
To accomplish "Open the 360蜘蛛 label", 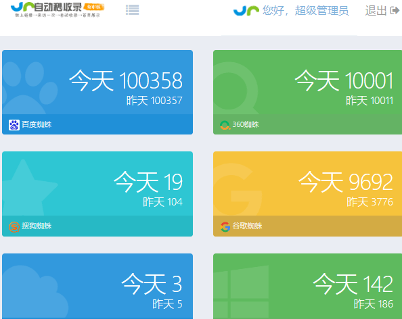I will (x=246, y=124).
